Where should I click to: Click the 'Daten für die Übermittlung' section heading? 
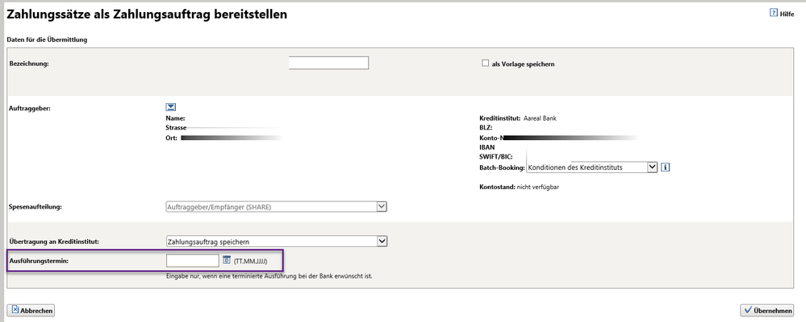pos(47,39)
